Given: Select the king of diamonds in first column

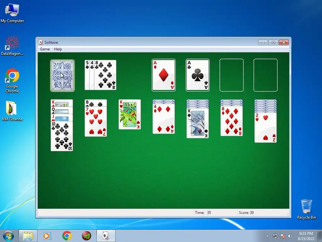Looking at the screenshot, I should coord(62,103).
